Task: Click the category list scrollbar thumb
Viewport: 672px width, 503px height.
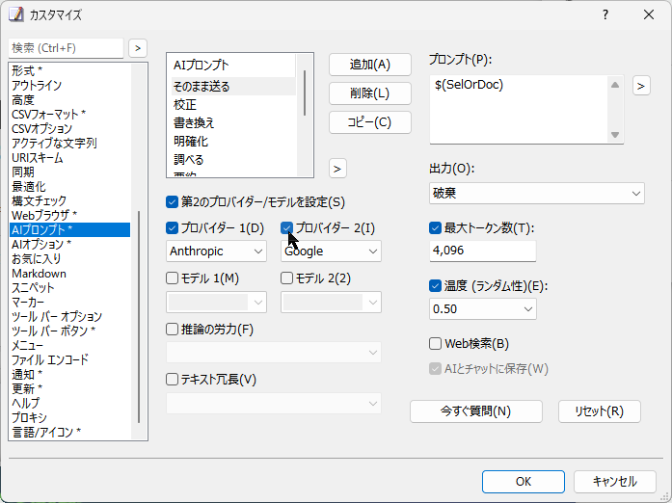Action: [139, 317]
